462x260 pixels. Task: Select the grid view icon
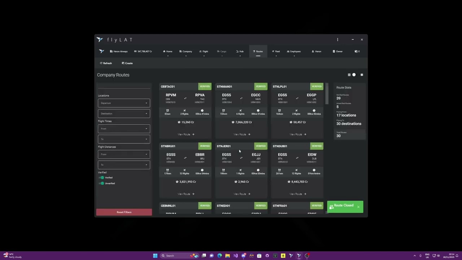click(x=349, y=75)
